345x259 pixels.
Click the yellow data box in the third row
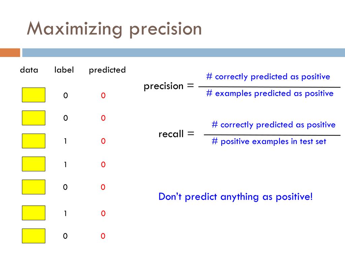click(x=34, y=141)
